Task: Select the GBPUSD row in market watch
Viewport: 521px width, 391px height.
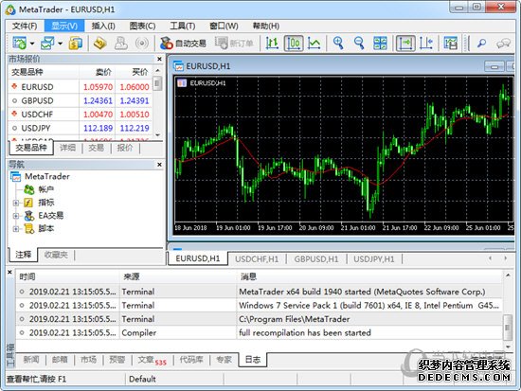Action: 81,100
